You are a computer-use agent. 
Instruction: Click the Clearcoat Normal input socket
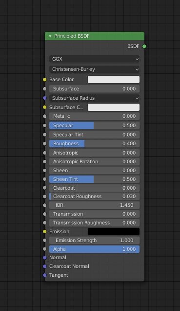pos(45,267)
